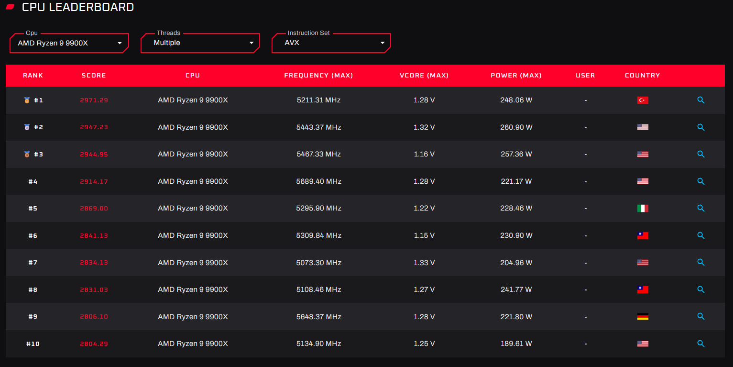Select the score 2944.95
Viewport: 733px width, 367px height.
[x=94, y=155]
